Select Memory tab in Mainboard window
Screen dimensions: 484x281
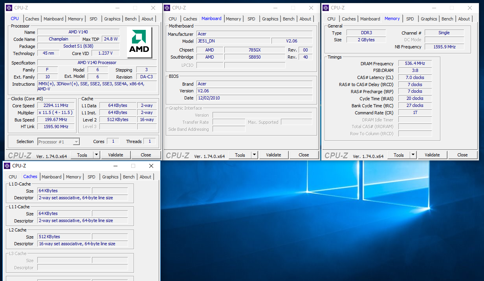(x=233, y=19)
